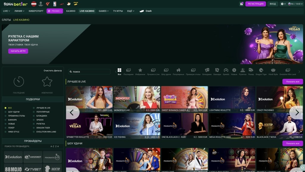Click the 'Регистрация' button
305x172 pixels.
256,4
